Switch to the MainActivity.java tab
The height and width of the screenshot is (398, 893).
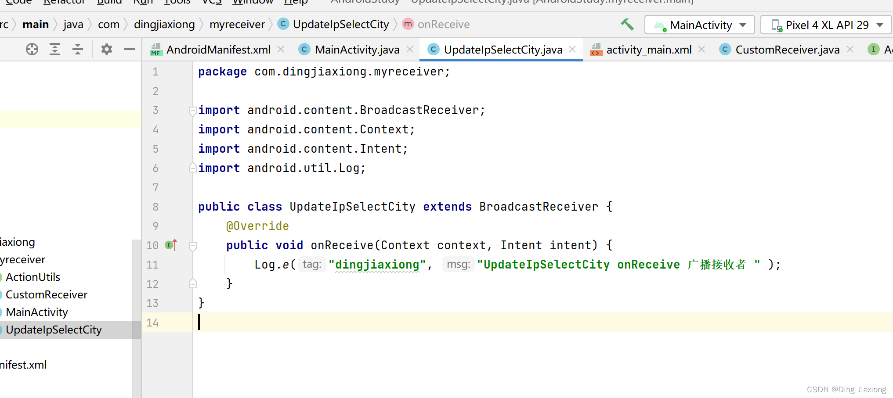click(x=357, y=50)
